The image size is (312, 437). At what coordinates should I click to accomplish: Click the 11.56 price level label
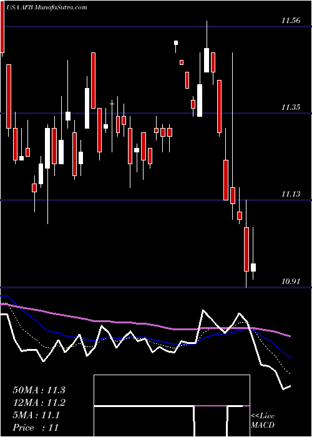point(291,21)
